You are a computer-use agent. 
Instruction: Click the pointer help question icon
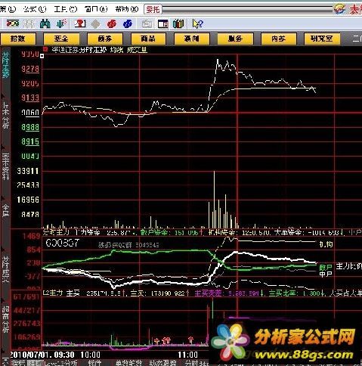pos(197,24)
